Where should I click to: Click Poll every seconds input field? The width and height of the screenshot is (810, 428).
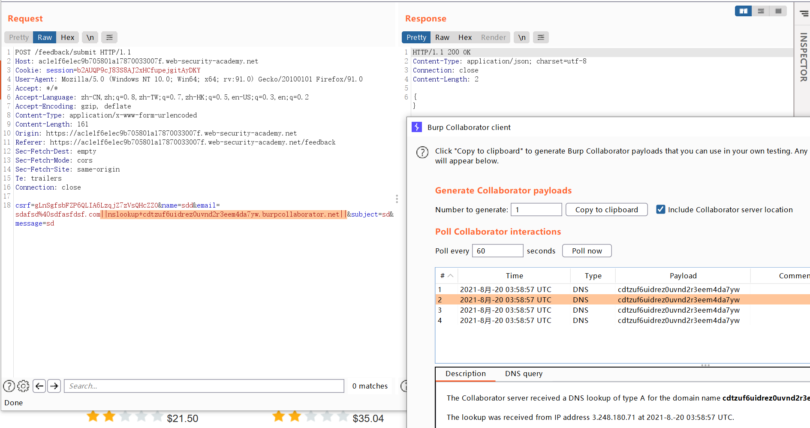(x=497, y=251)
